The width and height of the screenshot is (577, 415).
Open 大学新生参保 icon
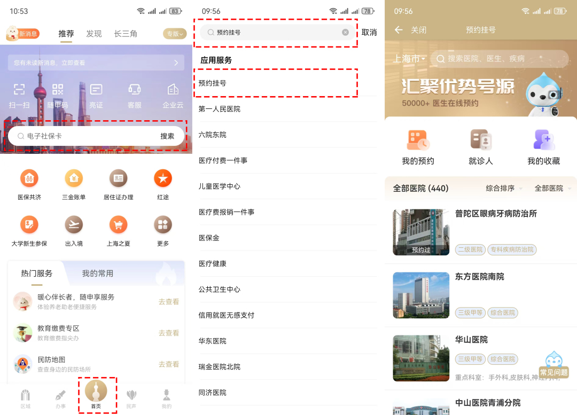[29, 225]
